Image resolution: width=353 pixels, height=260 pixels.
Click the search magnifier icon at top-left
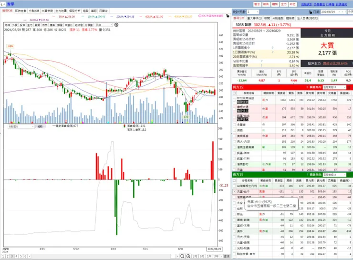click(1, 4)
